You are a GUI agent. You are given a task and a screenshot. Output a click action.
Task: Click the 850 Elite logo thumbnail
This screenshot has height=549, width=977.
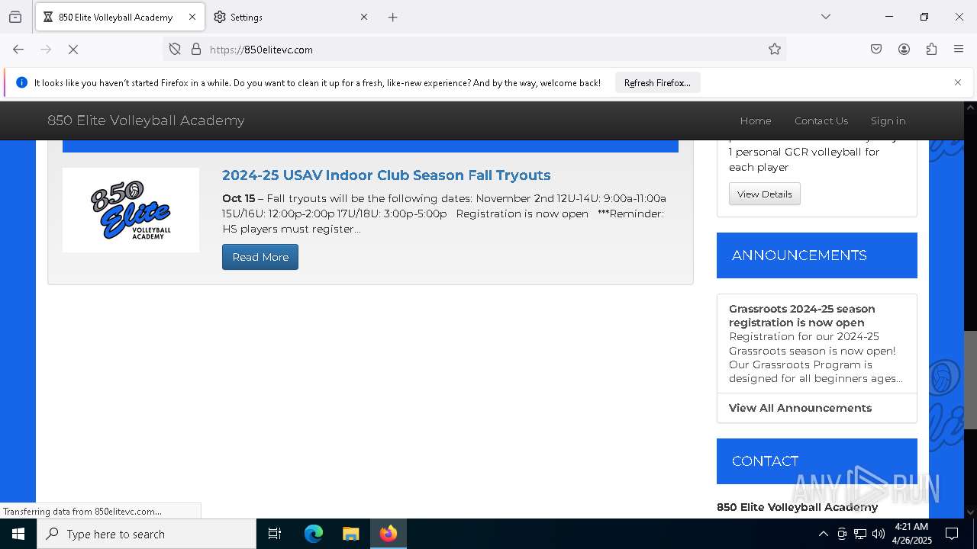131,210
